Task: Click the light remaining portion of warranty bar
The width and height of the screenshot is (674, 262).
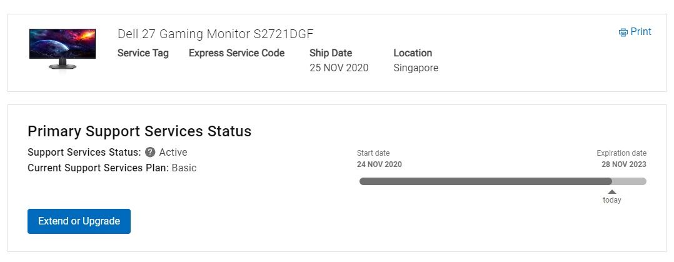Action: pyautogui.click(x=629, y=181)
